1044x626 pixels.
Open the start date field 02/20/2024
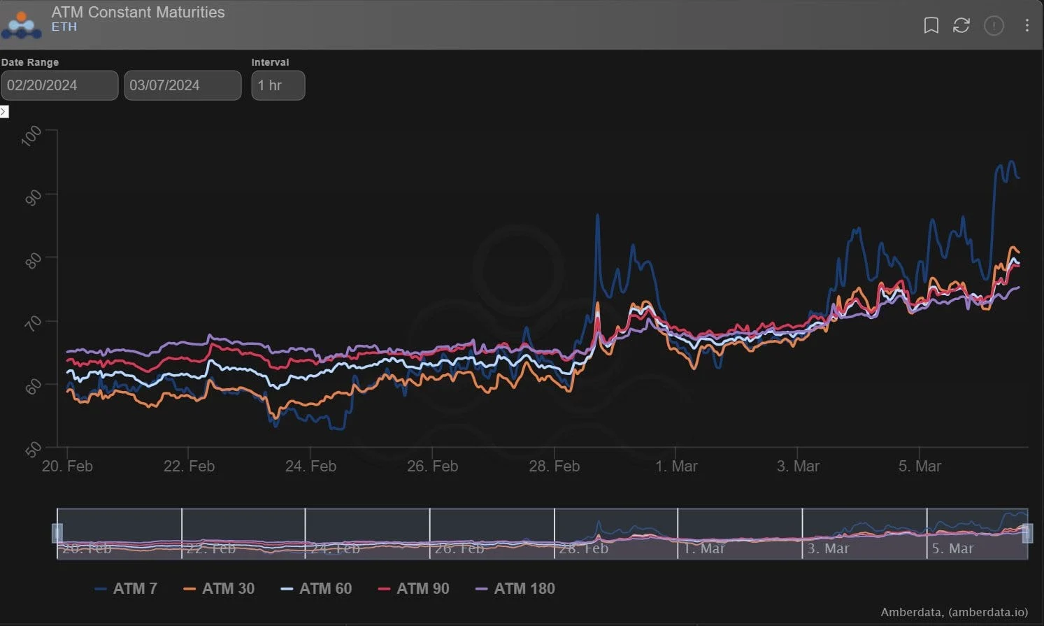pos(59,85)
